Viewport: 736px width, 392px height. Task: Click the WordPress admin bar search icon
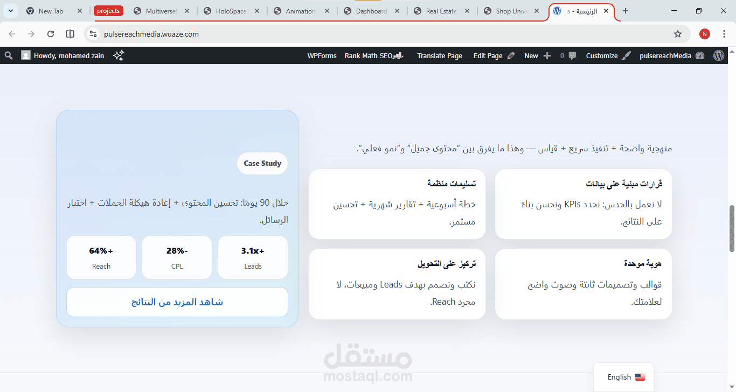[x=8, y=55]
